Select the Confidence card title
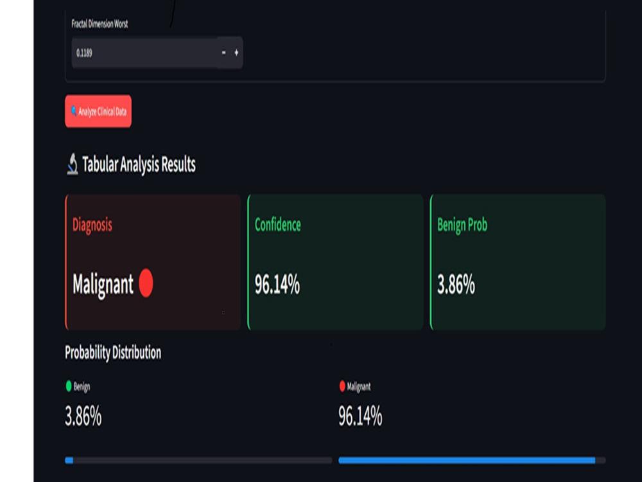The height and width of the screenshot is (482, 642). pos(277,224)
